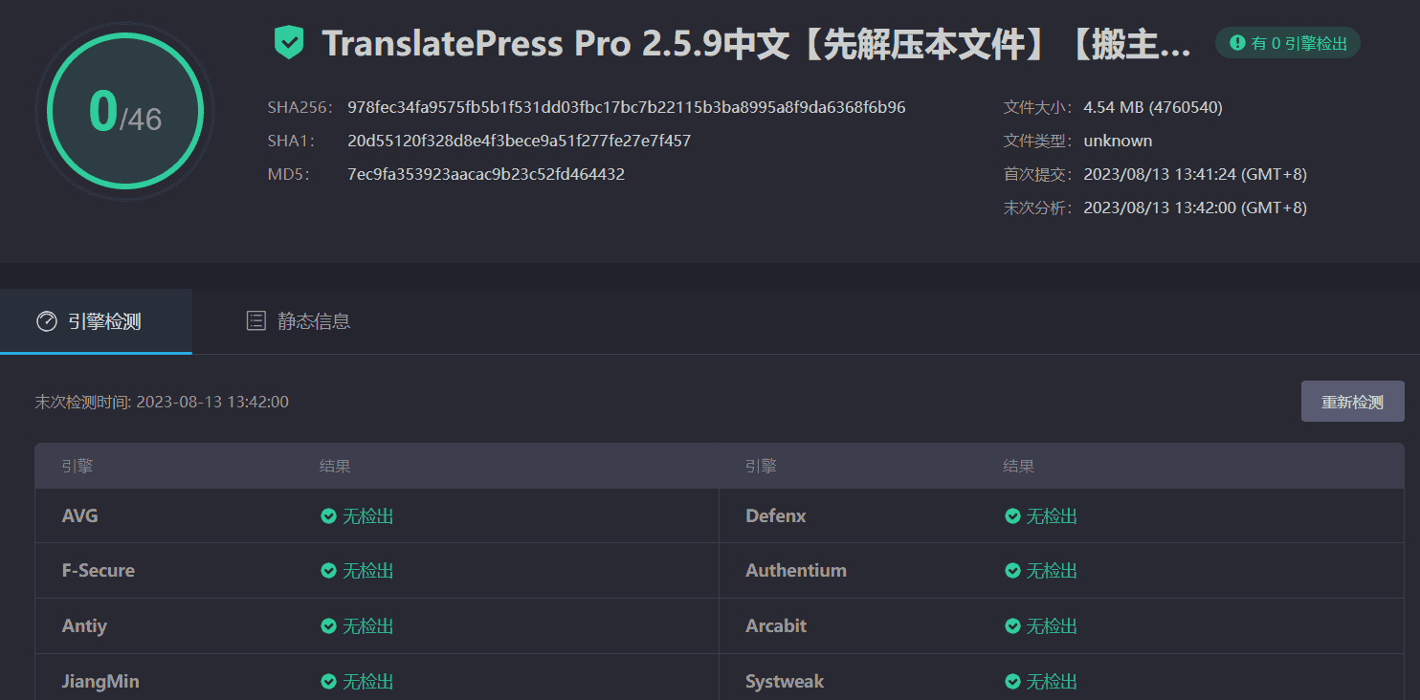Click the list icon on 静态信息 tab
The height and width of the screenshot is (700, 1420).
point(255,321)
